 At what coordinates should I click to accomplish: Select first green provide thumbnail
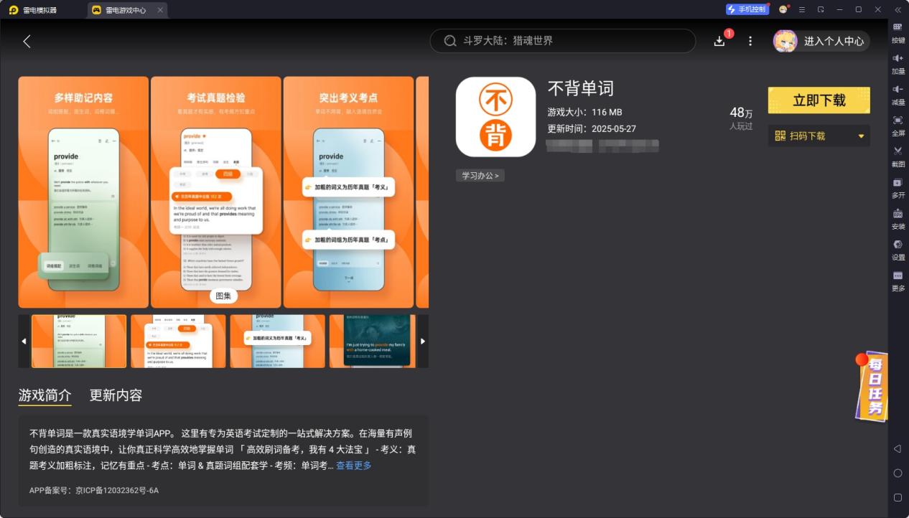(x=79, y=341)
